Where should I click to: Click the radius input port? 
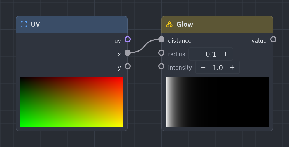pos(161,53)
